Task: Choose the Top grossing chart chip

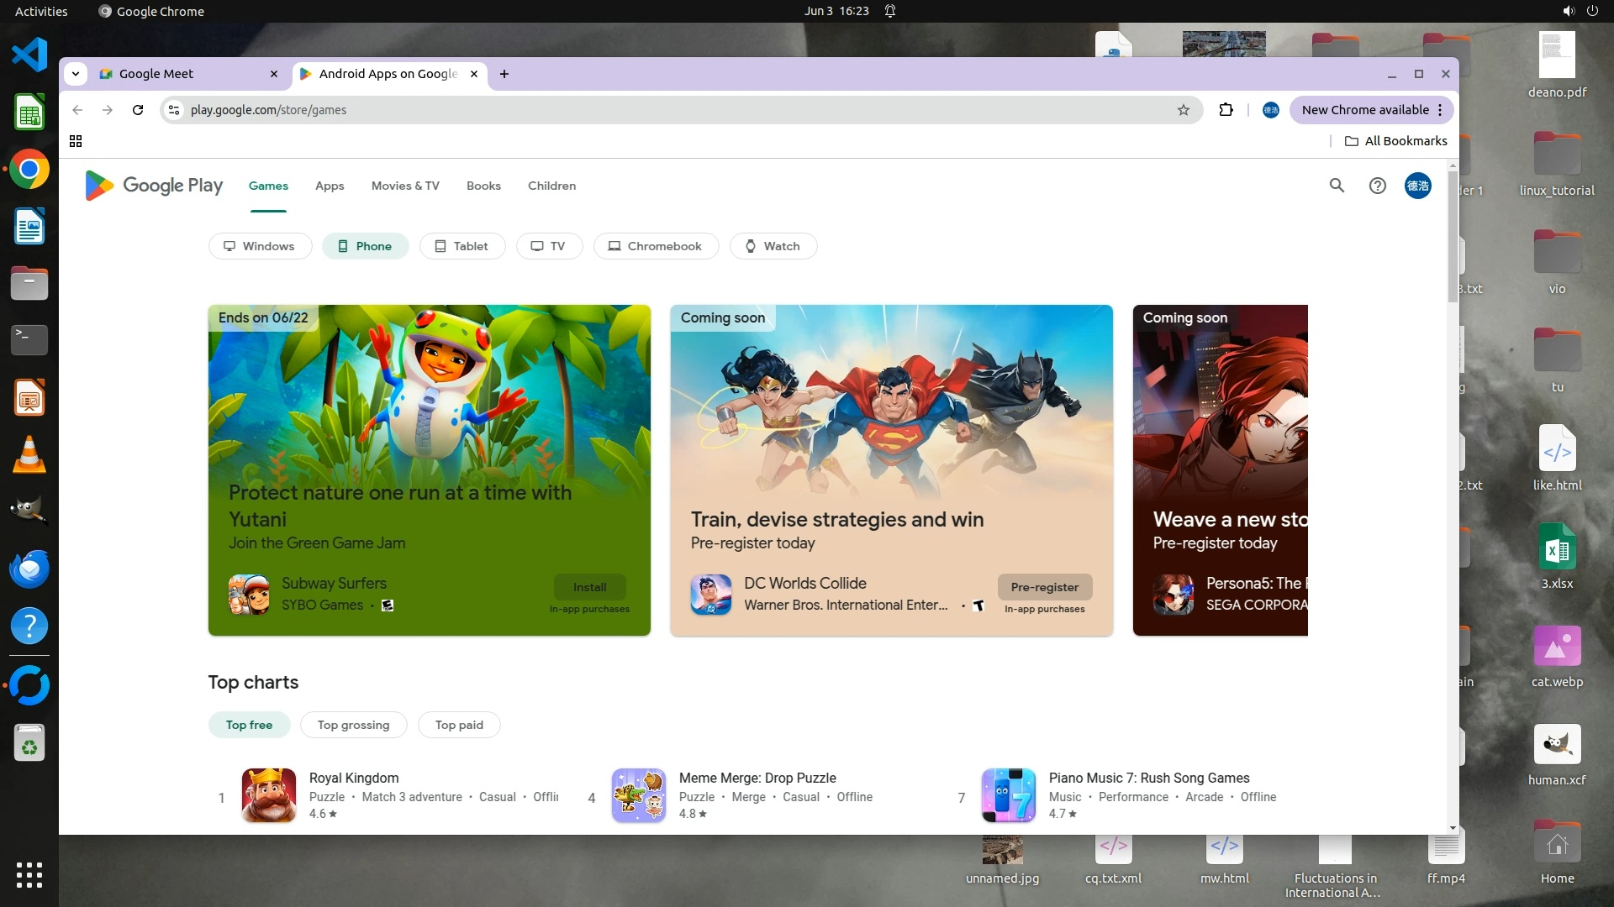Action: [x=353, y=725]
